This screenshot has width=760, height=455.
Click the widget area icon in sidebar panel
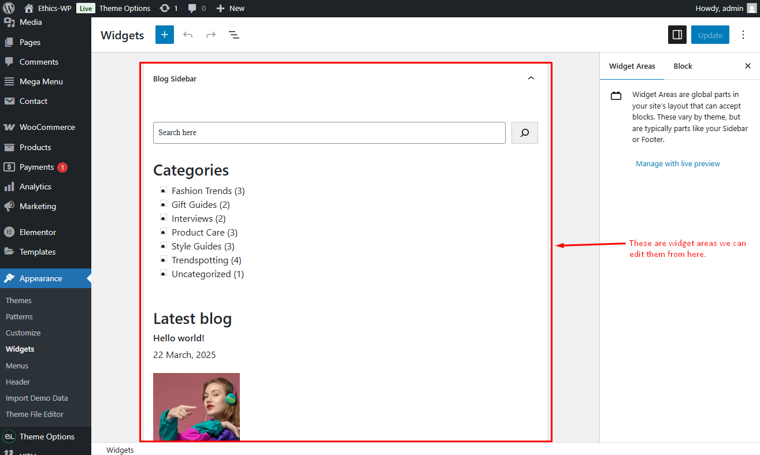pyautogui.click(x=616, y=96)
